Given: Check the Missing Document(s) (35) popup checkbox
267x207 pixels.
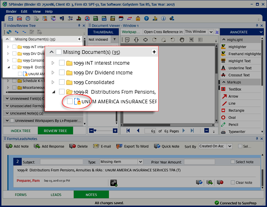Looking at the screenshot, I should (x=59, y=52).
